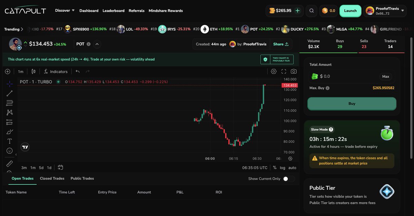
Task: Open the Dashboard page
Action: pyautogui.click(x=89, y=11)
